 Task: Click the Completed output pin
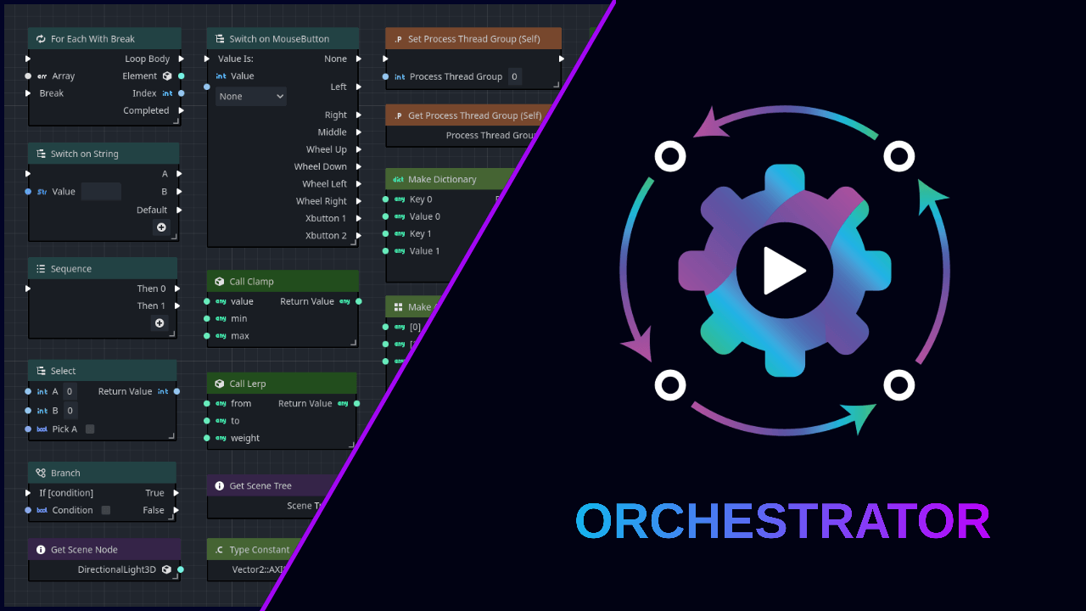pos(182,110)
